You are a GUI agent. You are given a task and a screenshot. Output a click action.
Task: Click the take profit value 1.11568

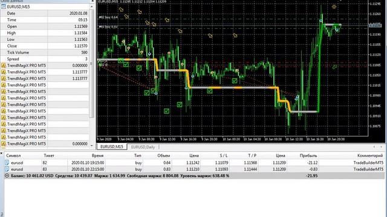tap(250, 163)
